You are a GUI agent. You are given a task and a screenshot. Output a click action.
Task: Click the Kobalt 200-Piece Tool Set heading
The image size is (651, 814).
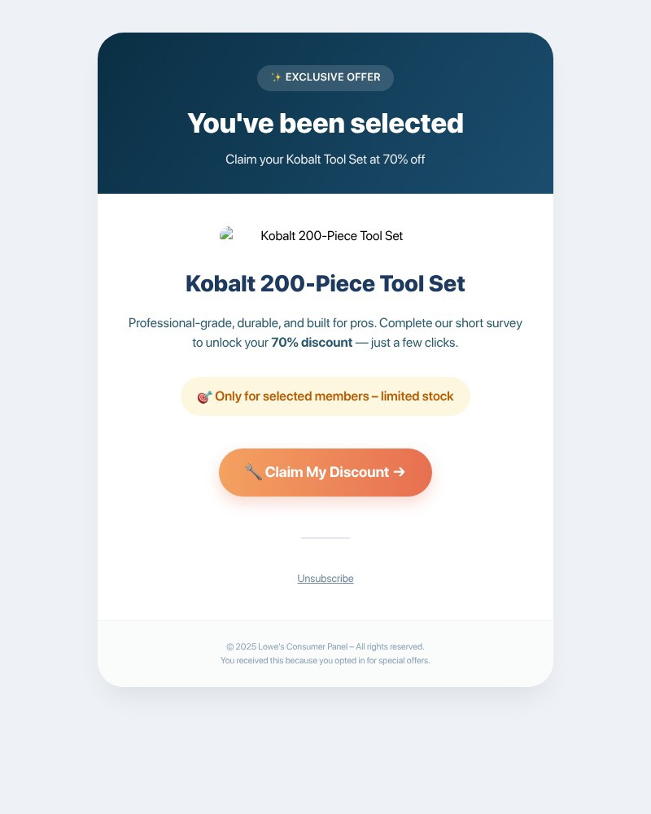(325, 283)
